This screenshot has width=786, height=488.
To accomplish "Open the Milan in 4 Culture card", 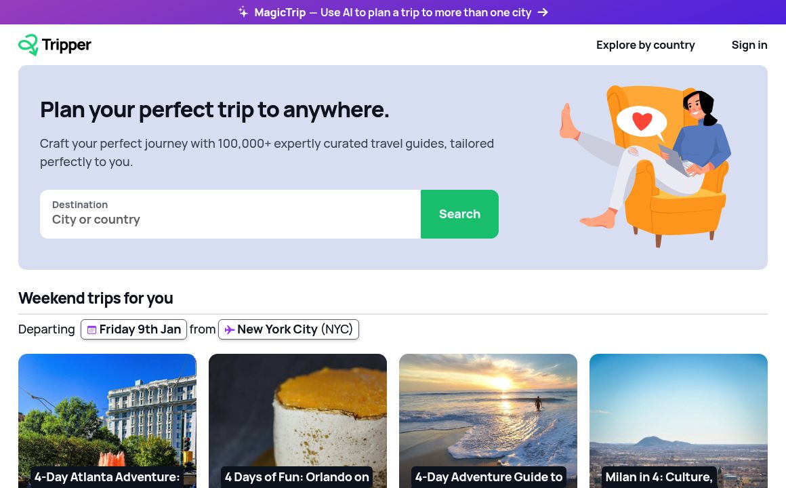I will point(678,420).
